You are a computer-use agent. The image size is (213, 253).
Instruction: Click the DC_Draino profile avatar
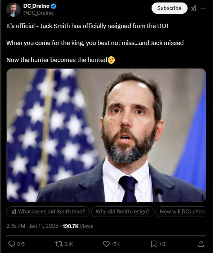[13, 10]
